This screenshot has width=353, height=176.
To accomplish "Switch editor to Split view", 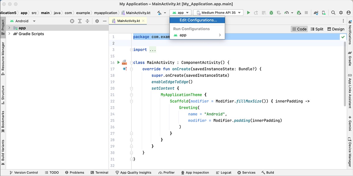I will [x=317, y=29].
